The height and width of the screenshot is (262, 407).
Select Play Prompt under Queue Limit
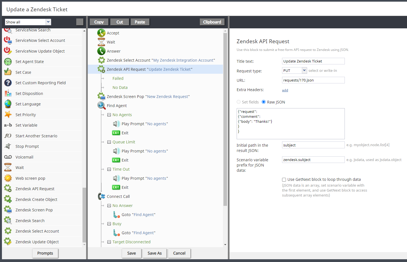[x=140, y=151]
